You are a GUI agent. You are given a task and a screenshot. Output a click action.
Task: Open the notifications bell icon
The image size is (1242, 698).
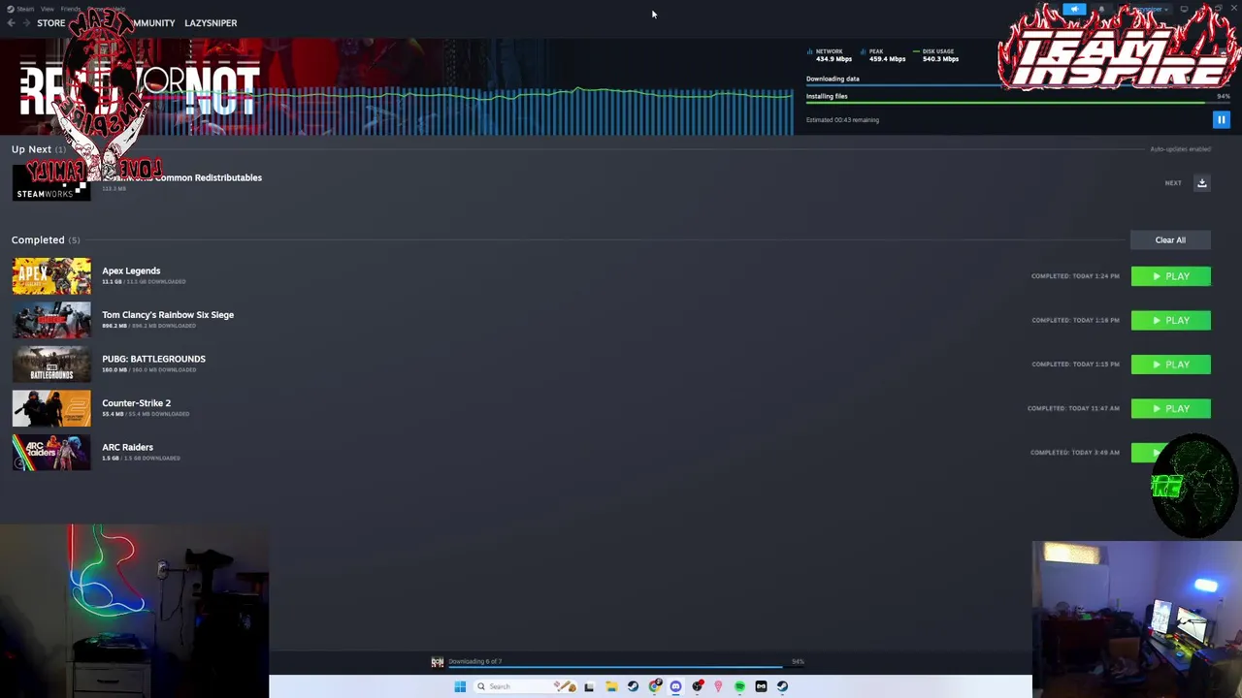coord(1101,10)
